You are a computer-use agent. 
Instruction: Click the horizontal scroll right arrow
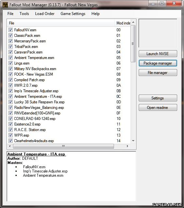[x=127, y=146]
